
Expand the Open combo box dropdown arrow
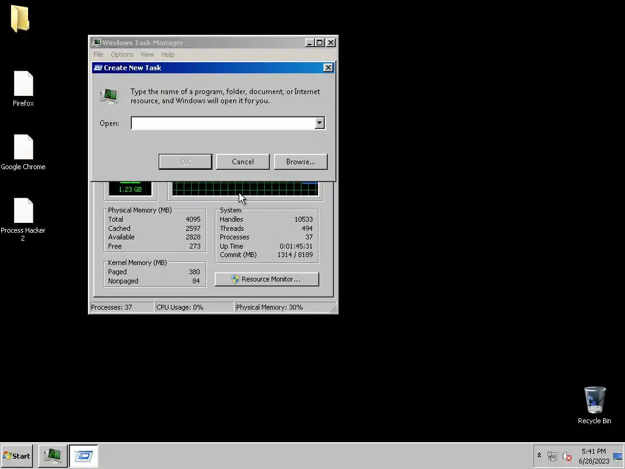tap(320, 123)
